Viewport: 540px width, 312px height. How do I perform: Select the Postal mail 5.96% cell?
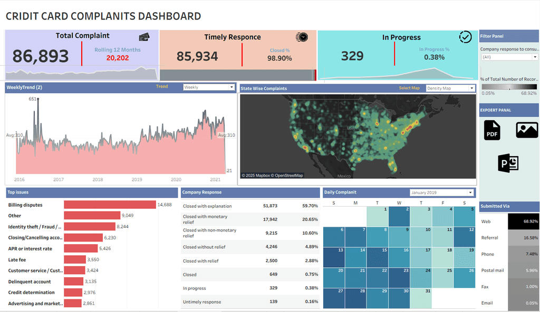[x=524, y=270]
